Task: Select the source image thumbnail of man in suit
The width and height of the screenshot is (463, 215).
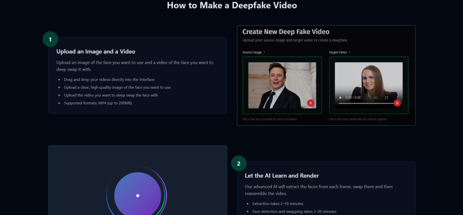Action: (282, 85)
